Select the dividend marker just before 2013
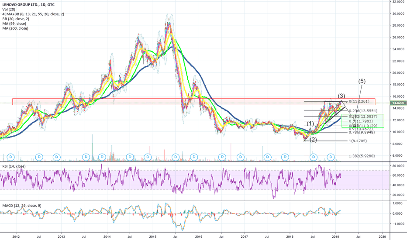The image size is (407, 240). pyautogui.click(x=57, y=157)
